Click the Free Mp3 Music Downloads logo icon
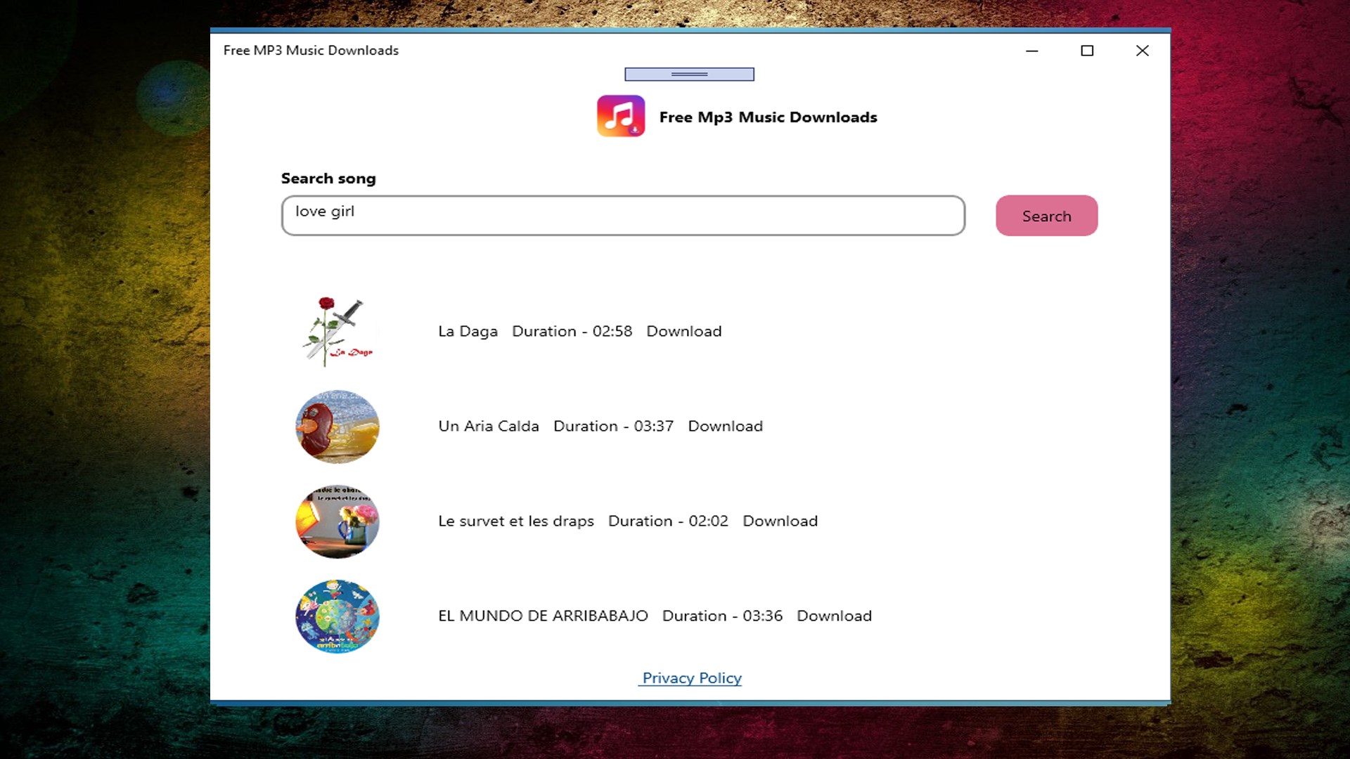This screenshot has width=1350, height=759. click(621, 116)
